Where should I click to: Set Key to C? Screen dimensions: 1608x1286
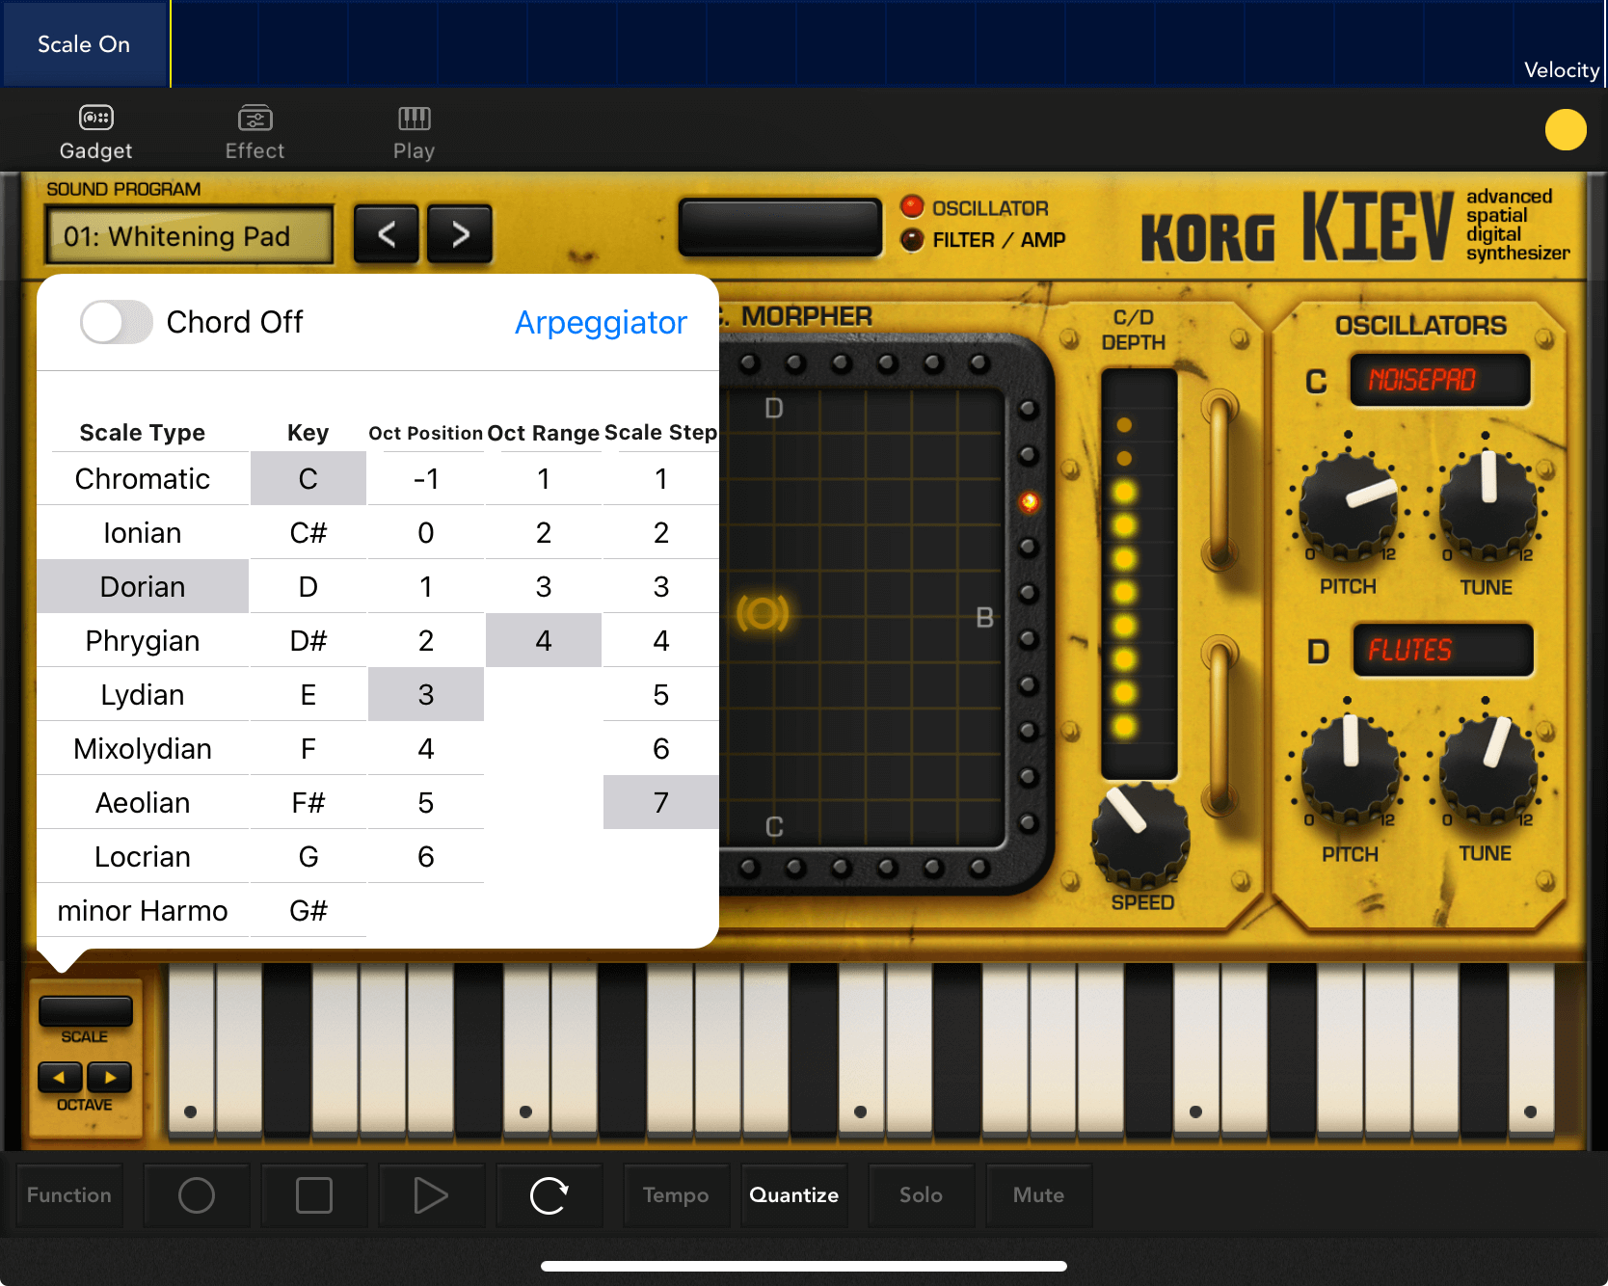tap(308, 479)
